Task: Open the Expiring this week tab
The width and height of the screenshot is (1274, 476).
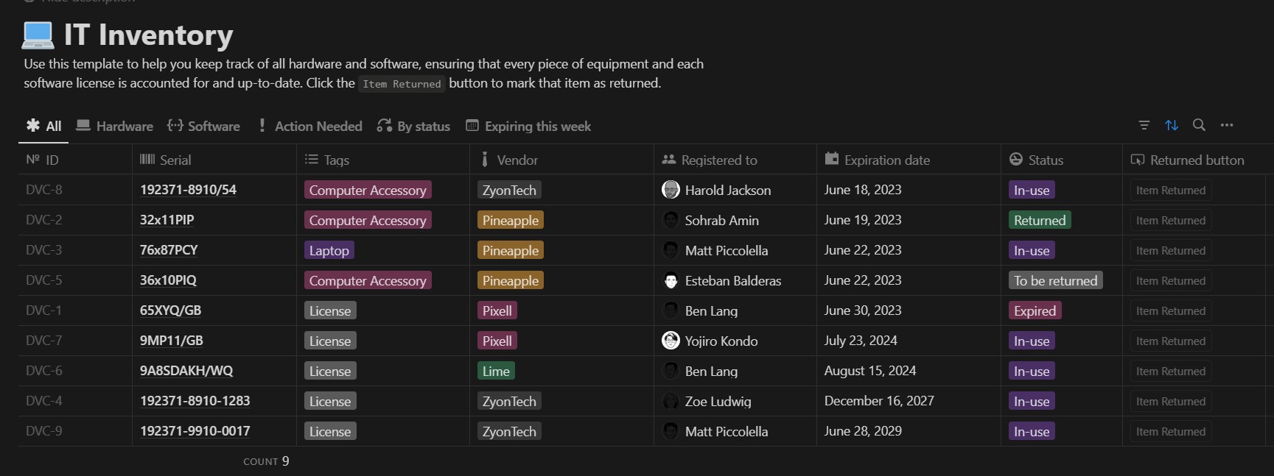Action: [528, 126]
